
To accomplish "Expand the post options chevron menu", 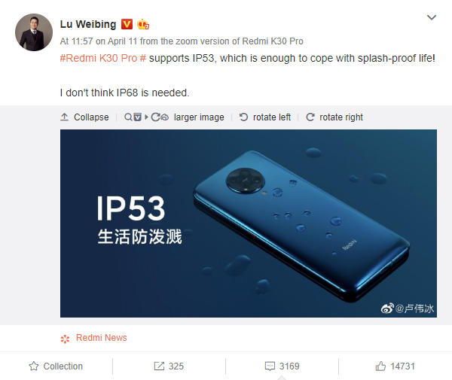I will pyautogui.click(x=431, y=17).
